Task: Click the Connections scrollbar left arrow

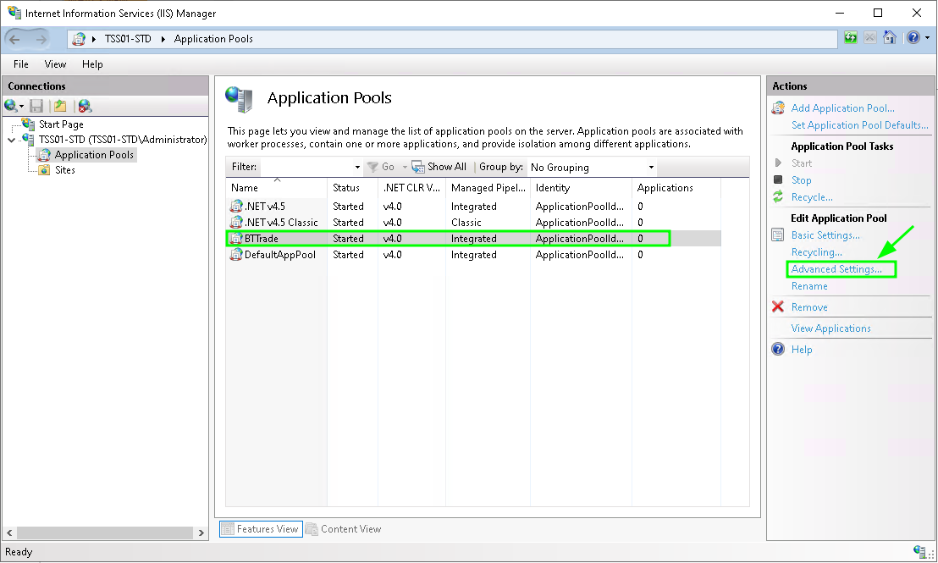Action: tap(9, 533)
